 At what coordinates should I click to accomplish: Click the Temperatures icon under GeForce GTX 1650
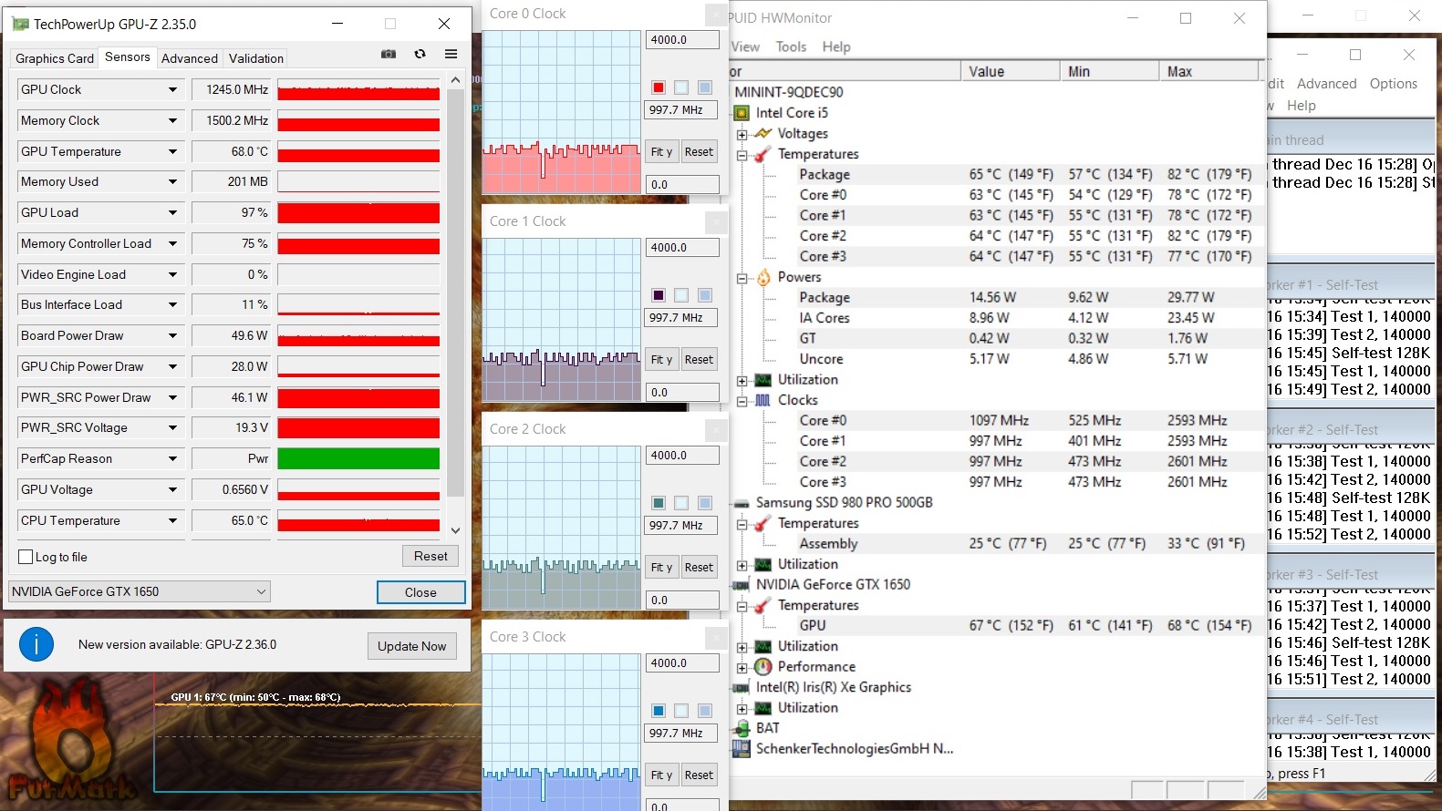coord(763,605)
